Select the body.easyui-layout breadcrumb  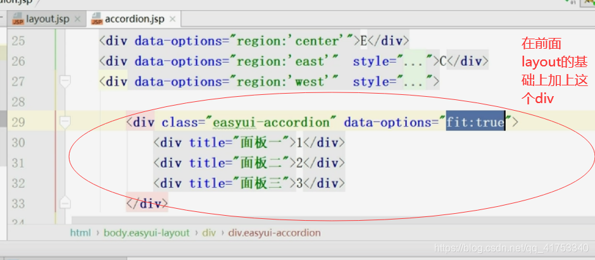tap(146, 233)
